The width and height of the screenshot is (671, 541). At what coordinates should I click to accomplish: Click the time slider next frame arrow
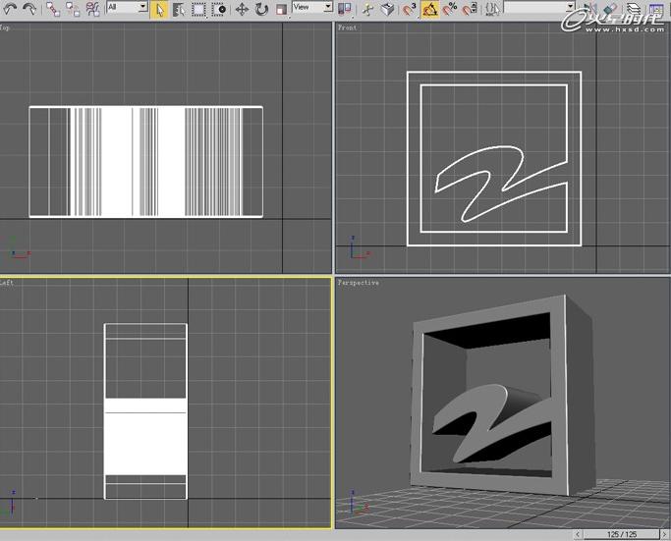(x=664, y=534)
